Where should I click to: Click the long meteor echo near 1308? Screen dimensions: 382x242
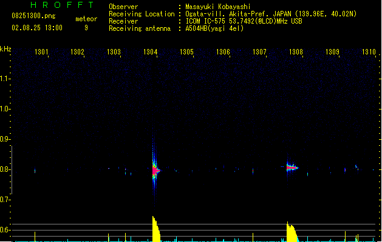coord(292,168)
